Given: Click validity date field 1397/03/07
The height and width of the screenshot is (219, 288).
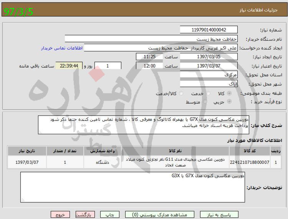Looking at the screenshot, I should tap(209, 66).
